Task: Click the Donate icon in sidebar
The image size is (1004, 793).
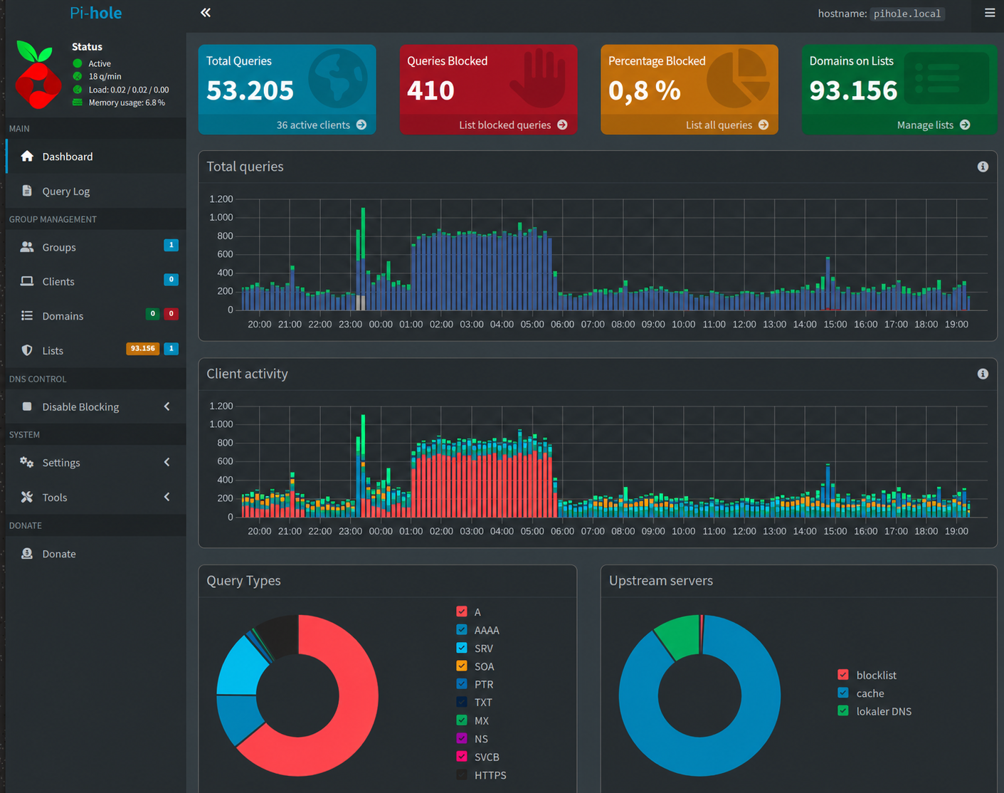Action: coord(27,553)
